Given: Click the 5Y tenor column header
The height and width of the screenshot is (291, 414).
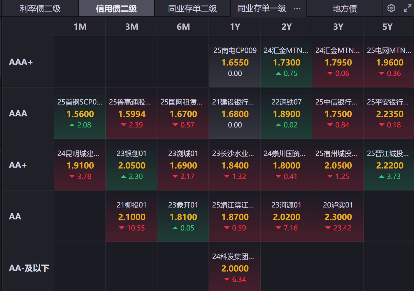Looking at the screenshot, I should point(387,27).
